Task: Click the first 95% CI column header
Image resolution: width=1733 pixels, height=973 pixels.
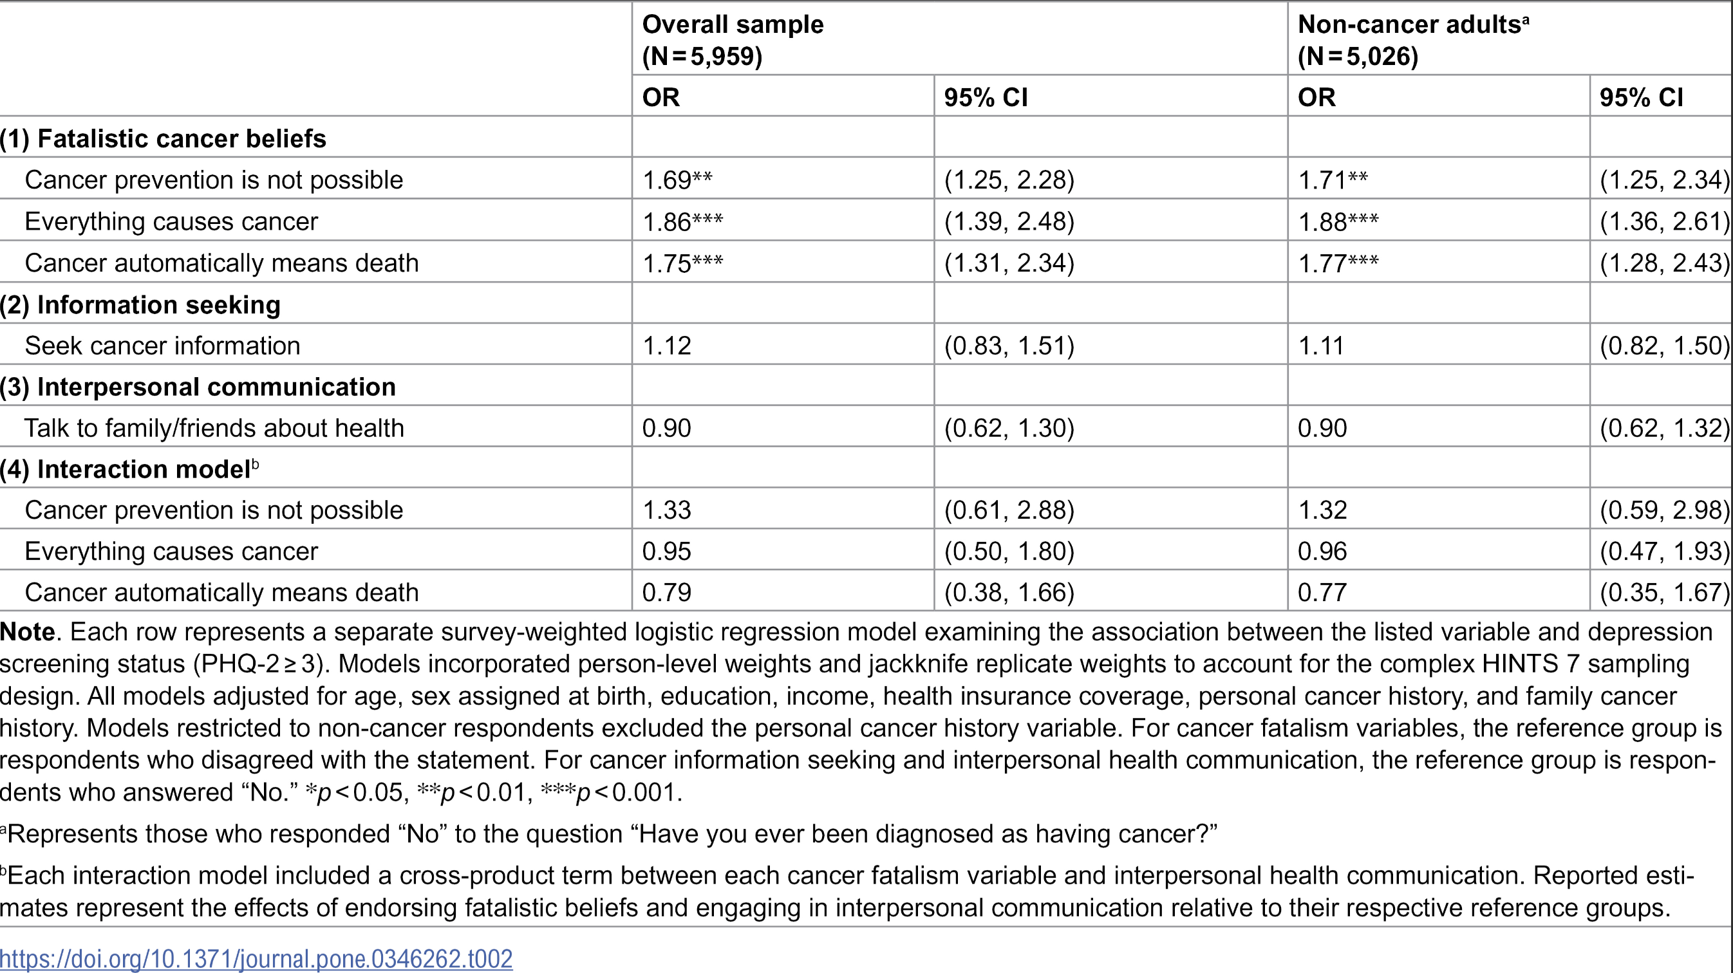Action: (986, 98)
